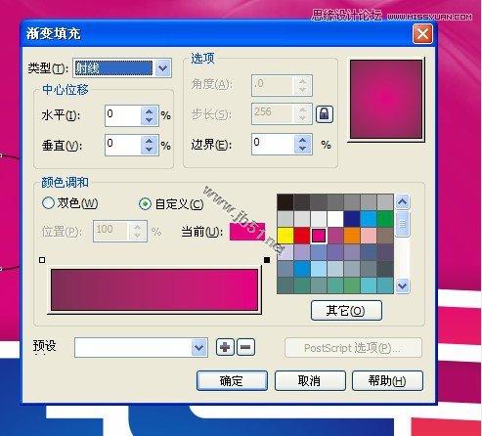The height and width of the screenshot is (436, 482).
Task: Increase the 水平 horizontal value with up arrow
Action: coord(150,111)
